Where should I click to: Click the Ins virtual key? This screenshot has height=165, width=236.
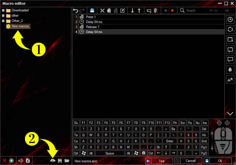[x=205, y=123]
